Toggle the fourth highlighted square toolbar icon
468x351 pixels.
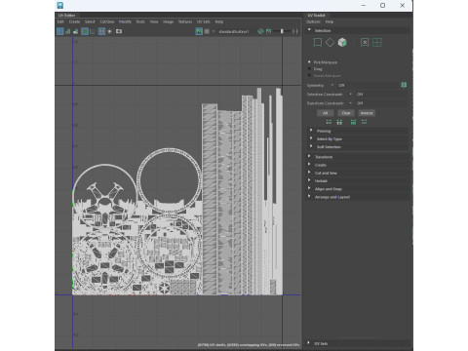(85, 31)
